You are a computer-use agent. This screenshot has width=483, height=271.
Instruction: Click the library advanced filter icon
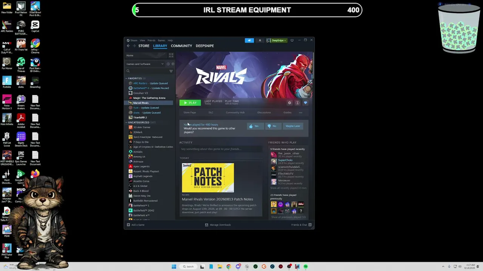click(x=171, y=71)
